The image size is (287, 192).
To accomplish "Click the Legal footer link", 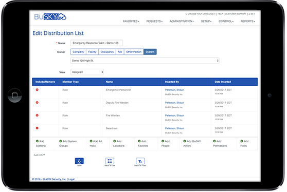I will 71,179.
